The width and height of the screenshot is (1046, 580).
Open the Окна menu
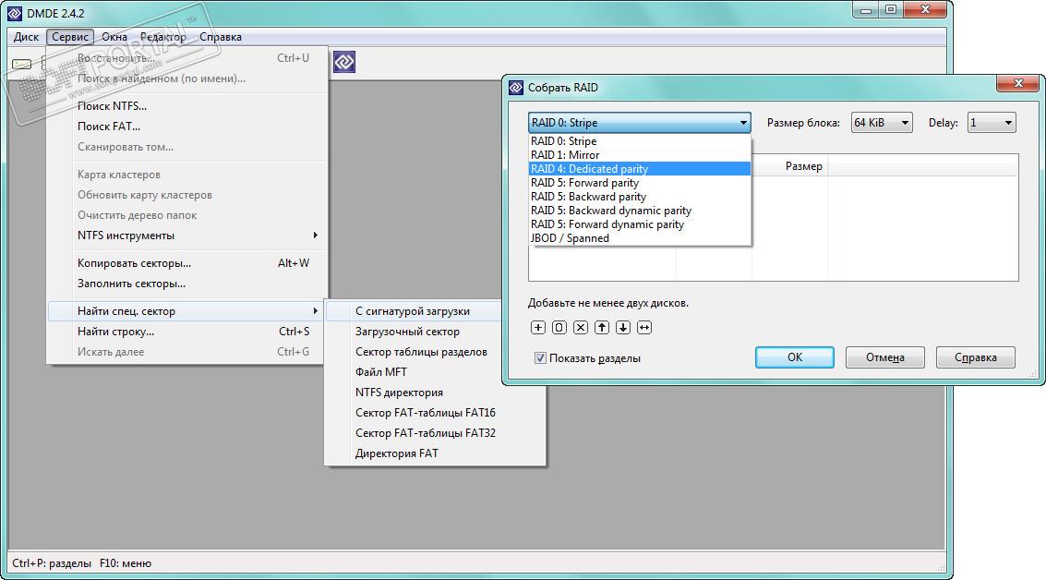(x=114, y=37)
